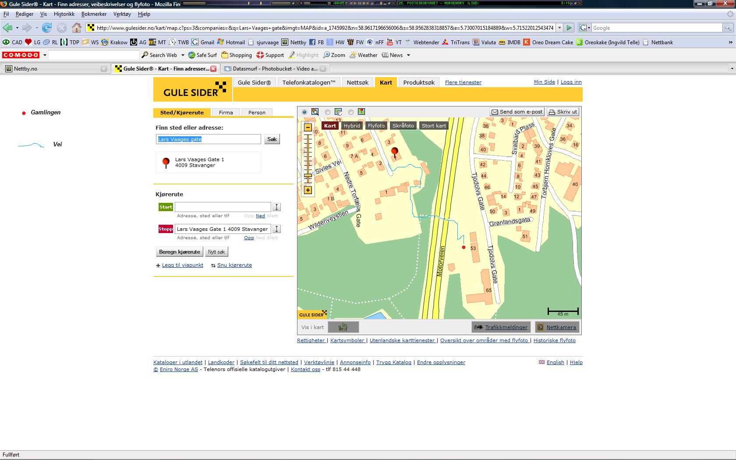Open the Verktøy menu
736x460 pixels.
point(122,14)
